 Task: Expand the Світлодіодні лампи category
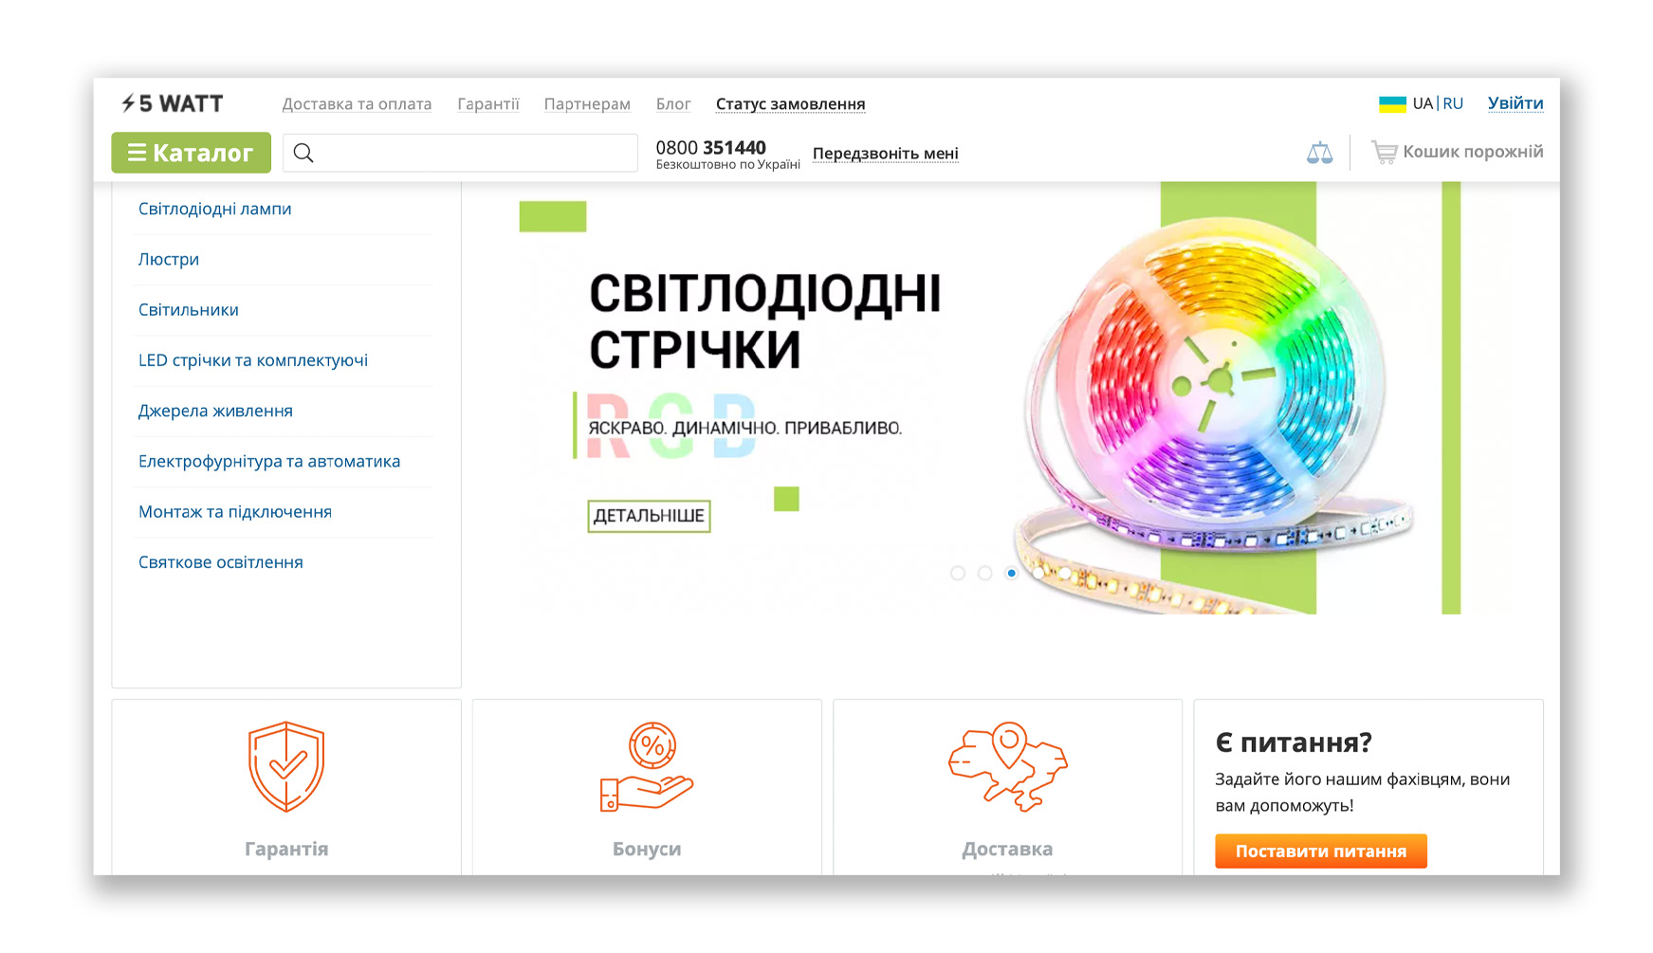point(215,209)
